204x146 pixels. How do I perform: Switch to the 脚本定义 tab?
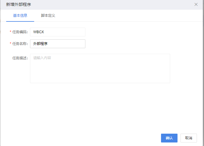point(48,16)
